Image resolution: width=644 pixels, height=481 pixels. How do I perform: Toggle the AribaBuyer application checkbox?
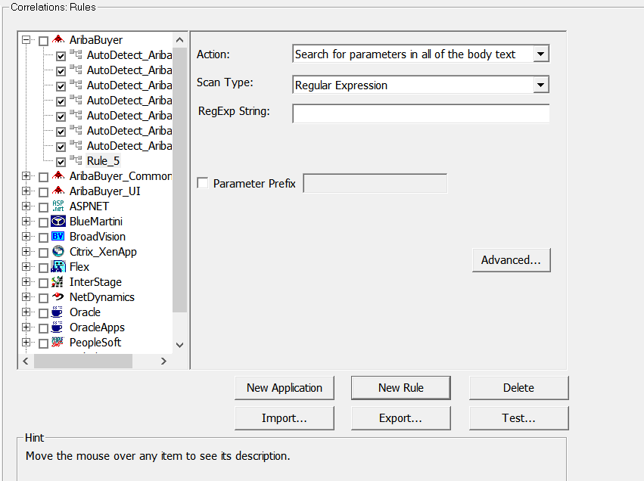[x=44, y=41]
